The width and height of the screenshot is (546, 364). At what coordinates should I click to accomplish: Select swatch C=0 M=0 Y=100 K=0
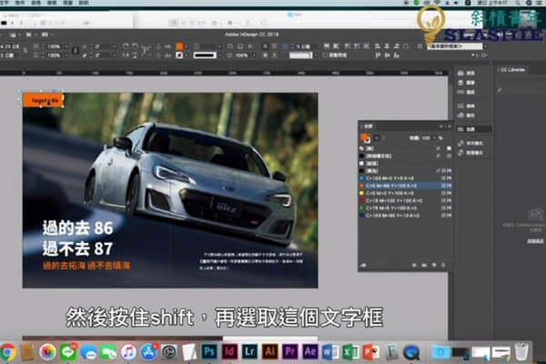coord(406,193)
